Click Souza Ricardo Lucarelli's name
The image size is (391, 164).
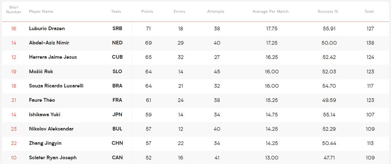56,86
